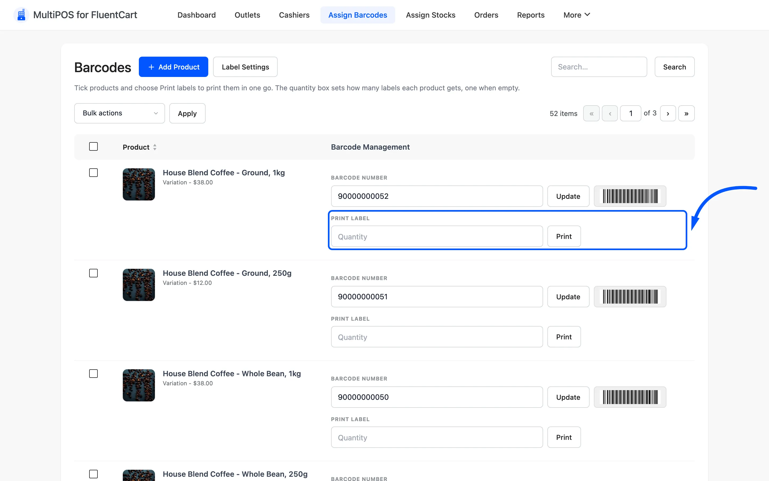View barcode image for 90000000052
Viewport: 769px width, 481px height.
pos(630,196)
